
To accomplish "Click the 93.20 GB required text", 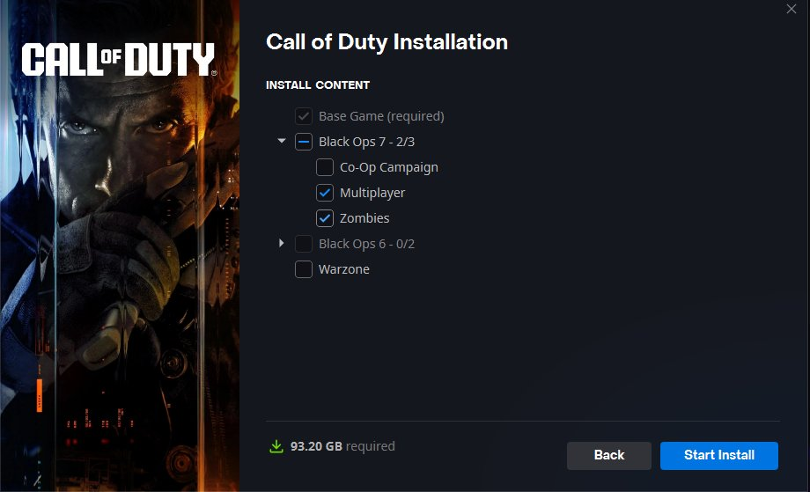I will (x=342, y=446).
